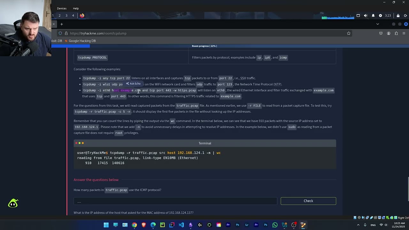The image size is (409, 230).
Task: Close the current Firefox tab
Action: coord(53,24)
